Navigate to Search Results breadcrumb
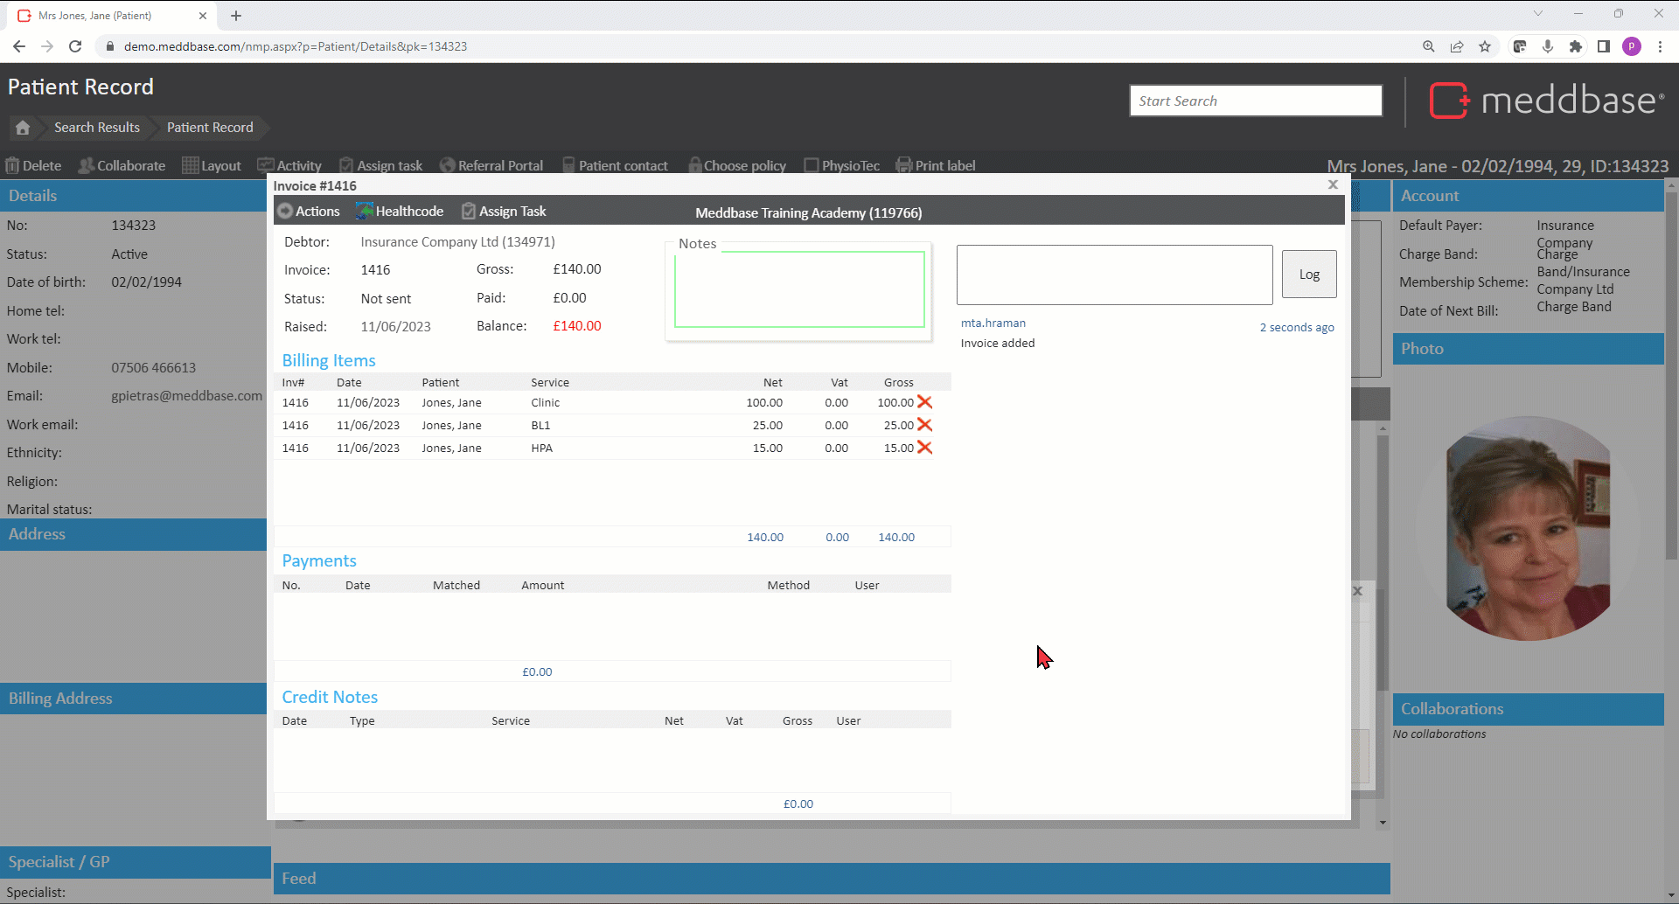 click(x=96, y=128)
